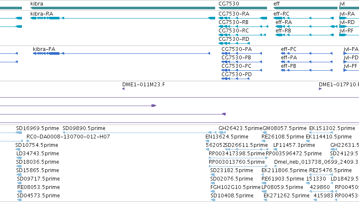359x202 pixels.
Task: Click the eff-PB protein label
Action: tap(289, 66)
